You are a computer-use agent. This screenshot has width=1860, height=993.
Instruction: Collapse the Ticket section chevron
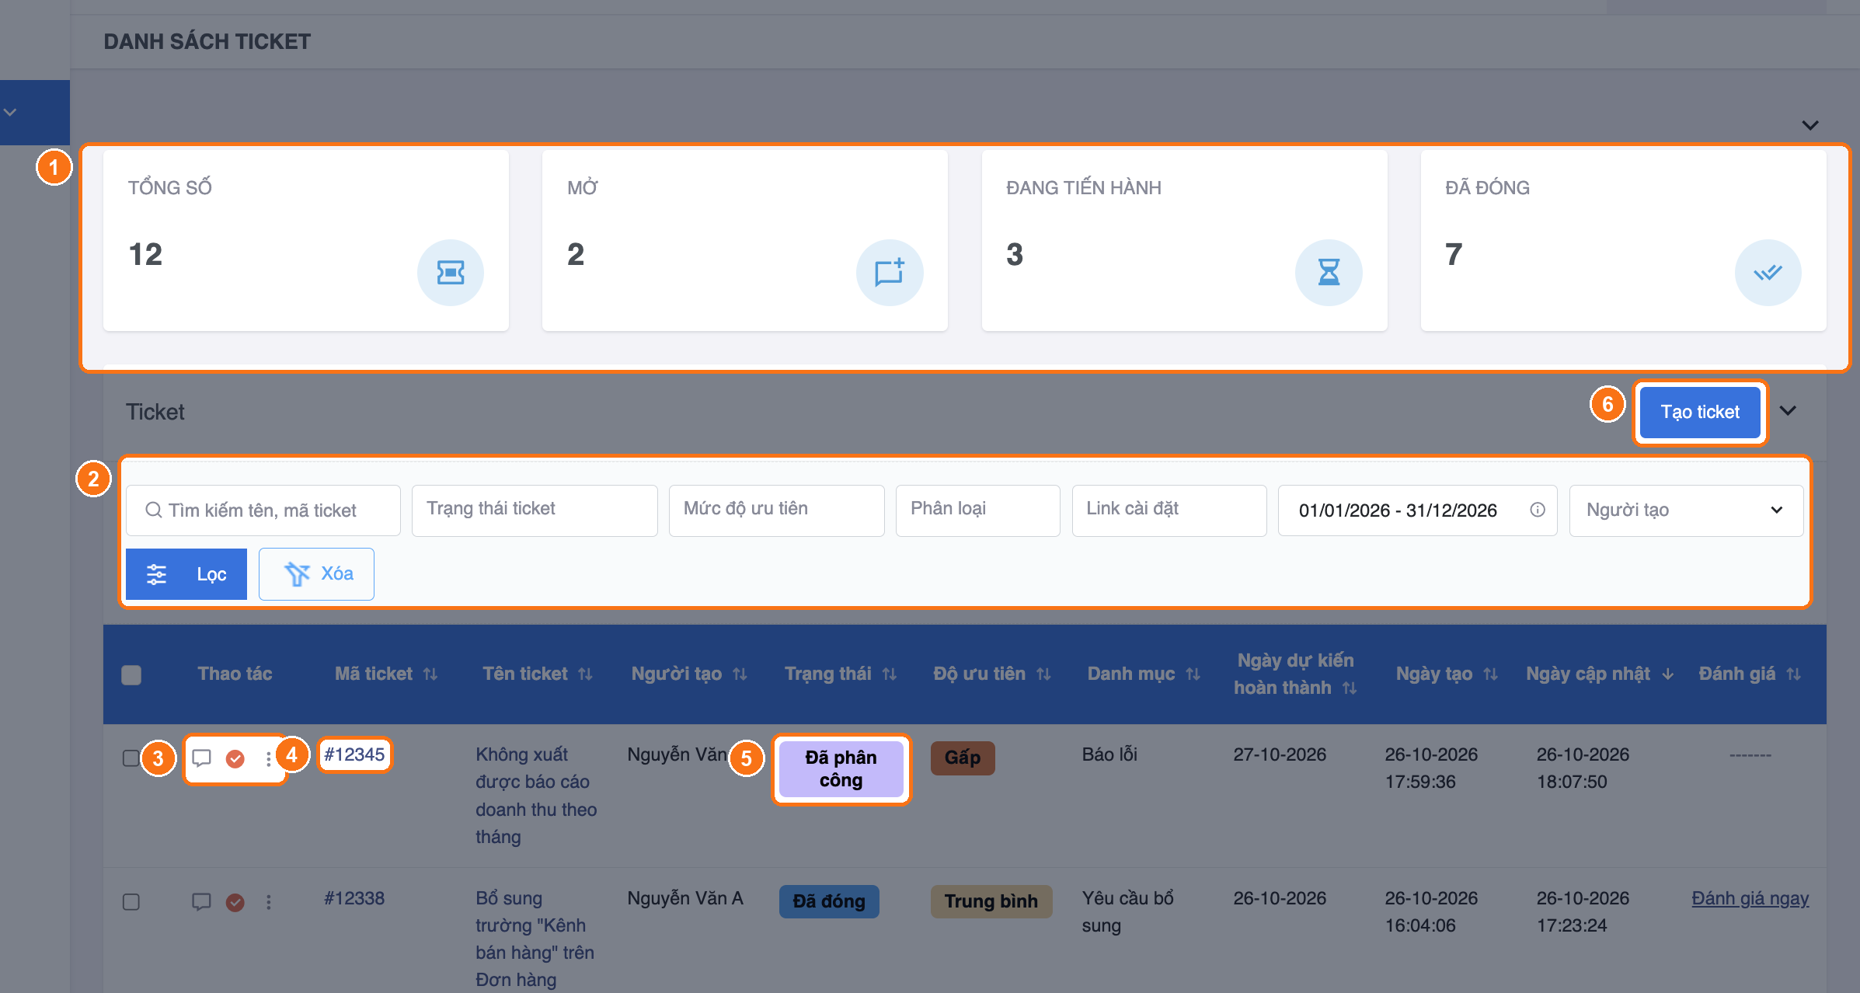click(x=1788, y=411)
